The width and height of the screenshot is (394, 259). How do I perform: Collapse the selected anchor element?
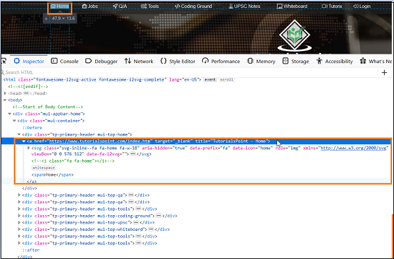point(24,141)
